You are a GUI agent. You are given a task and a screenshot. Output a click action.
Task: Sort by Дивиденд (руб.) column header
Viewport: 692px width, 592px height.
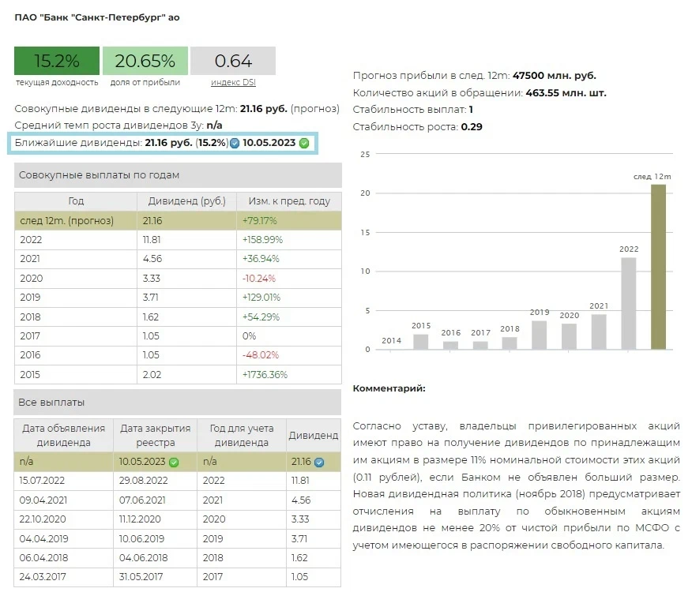click(186, 201)
